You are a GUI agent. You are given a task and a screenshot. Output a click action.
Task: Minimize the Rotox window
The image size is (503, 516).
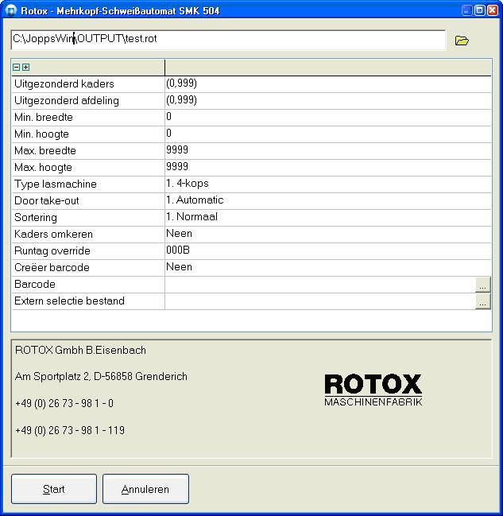pos(466,10)
